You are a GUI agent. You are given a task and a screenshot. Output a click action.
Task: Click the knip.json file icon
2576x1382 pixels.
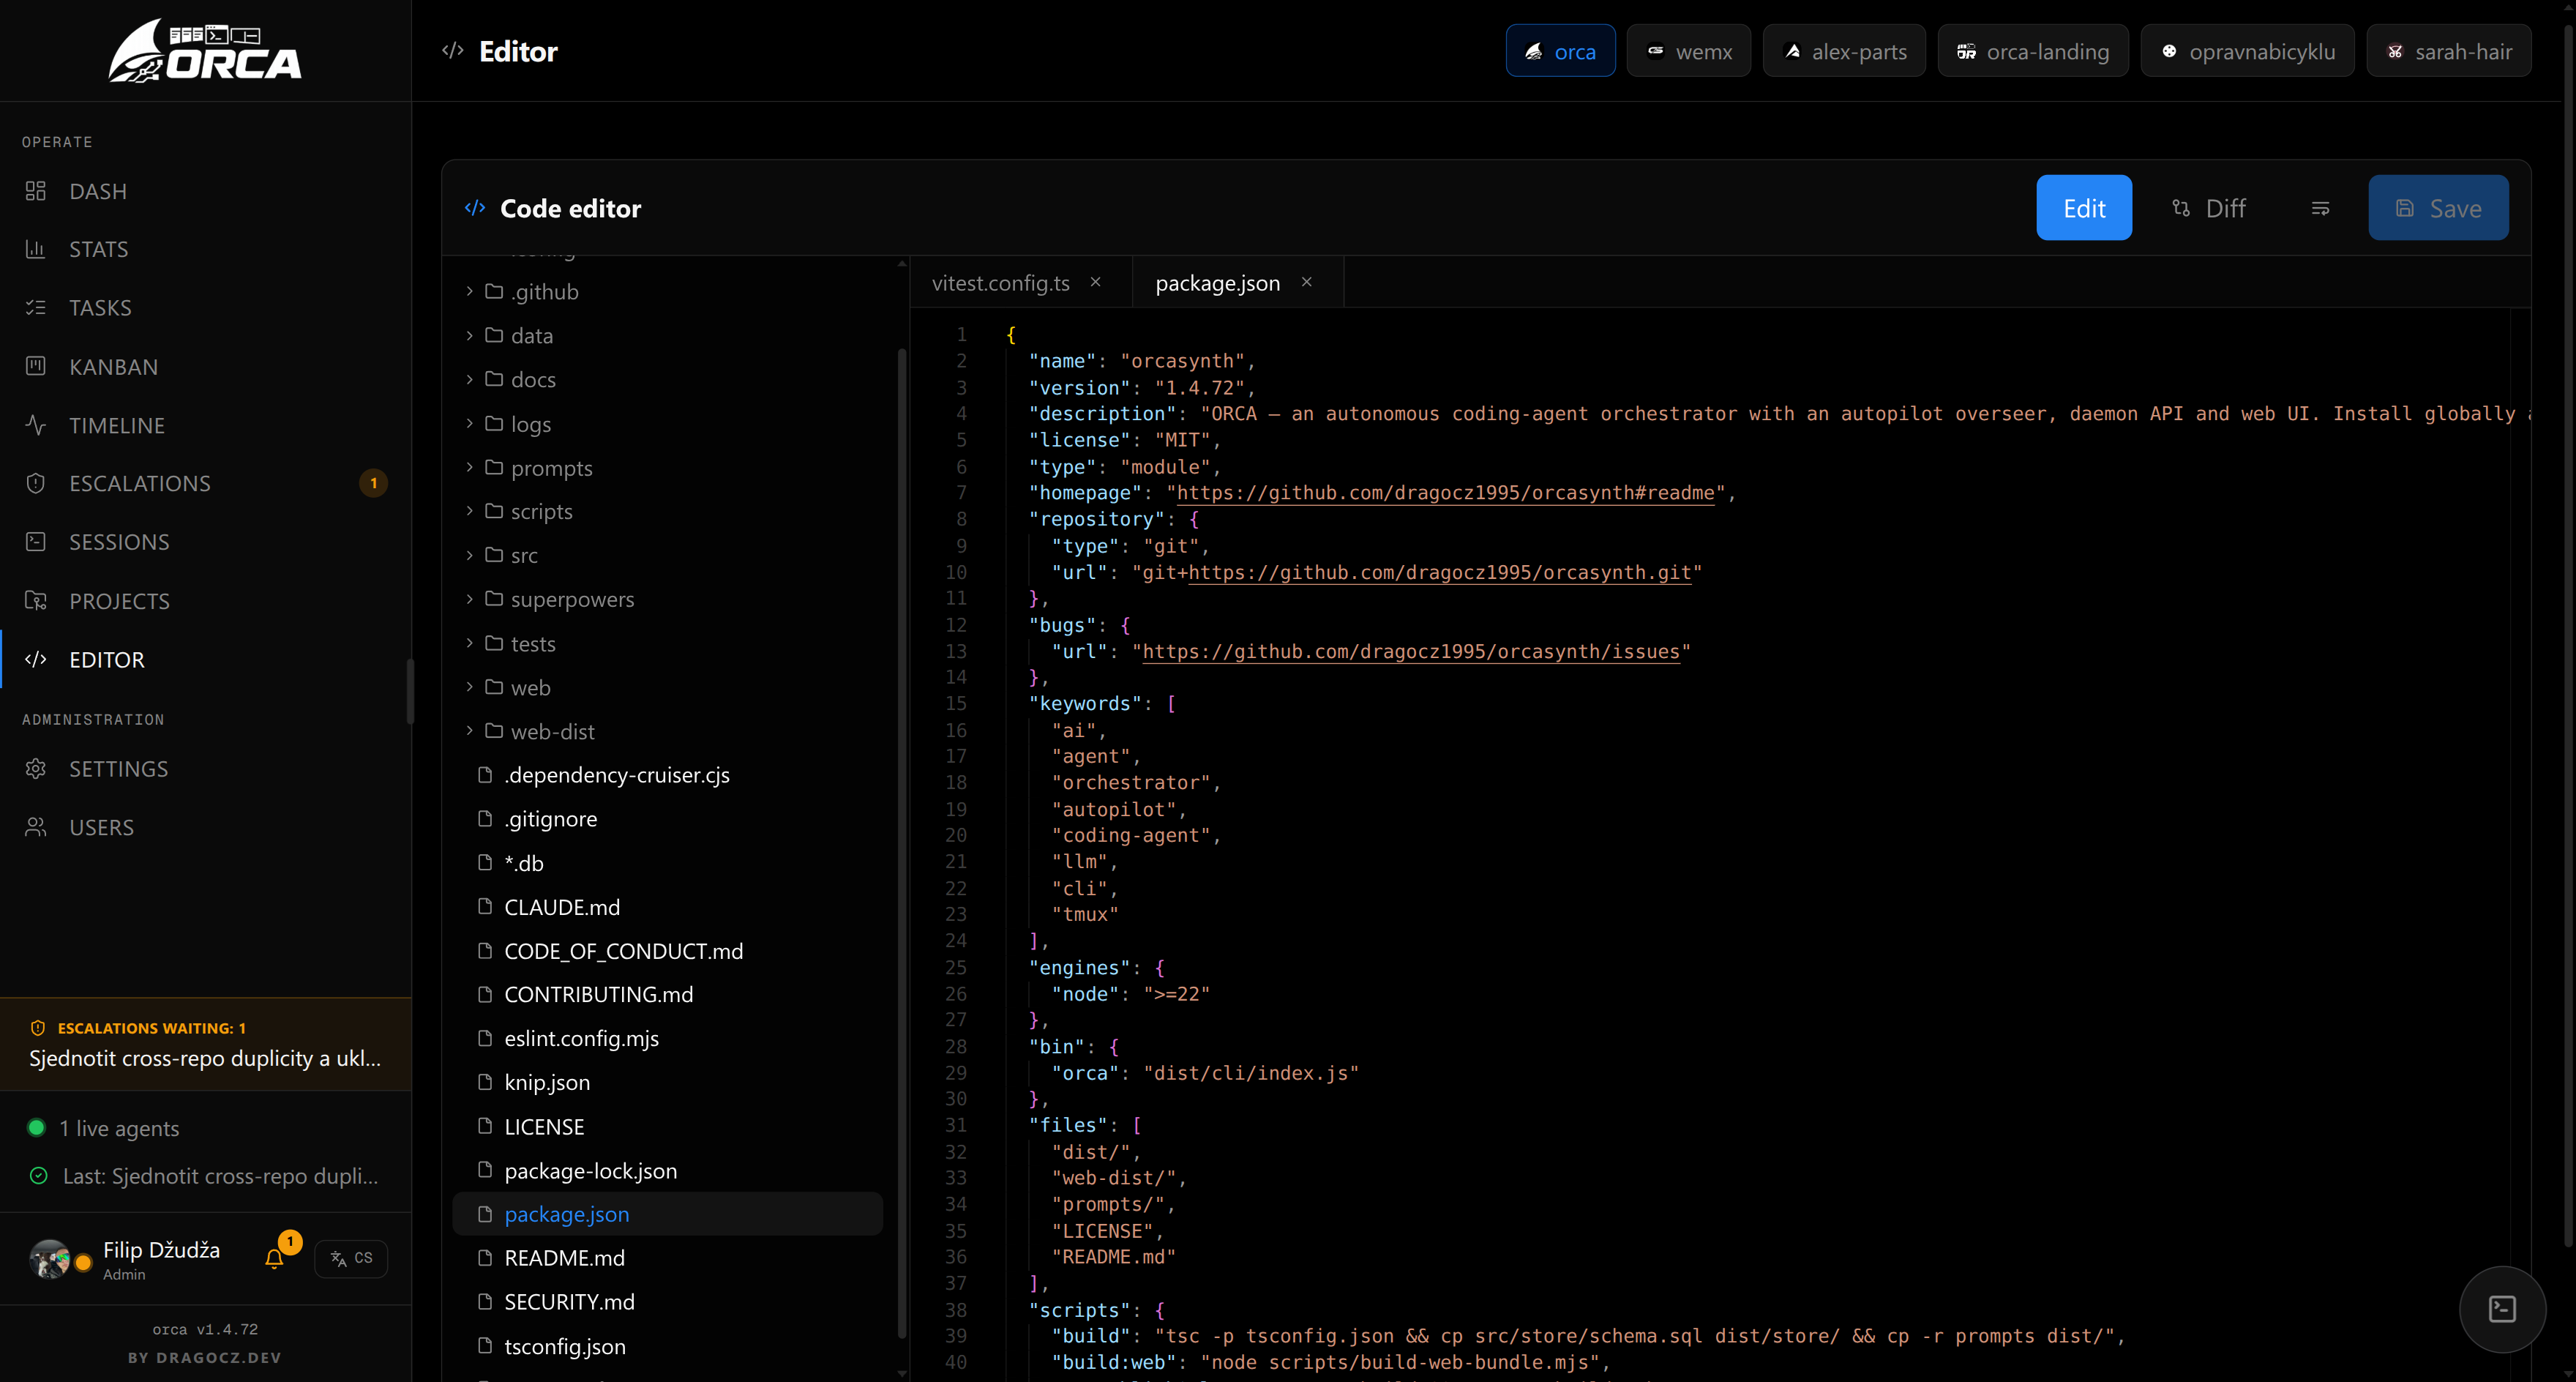[x=485, y=1082]
